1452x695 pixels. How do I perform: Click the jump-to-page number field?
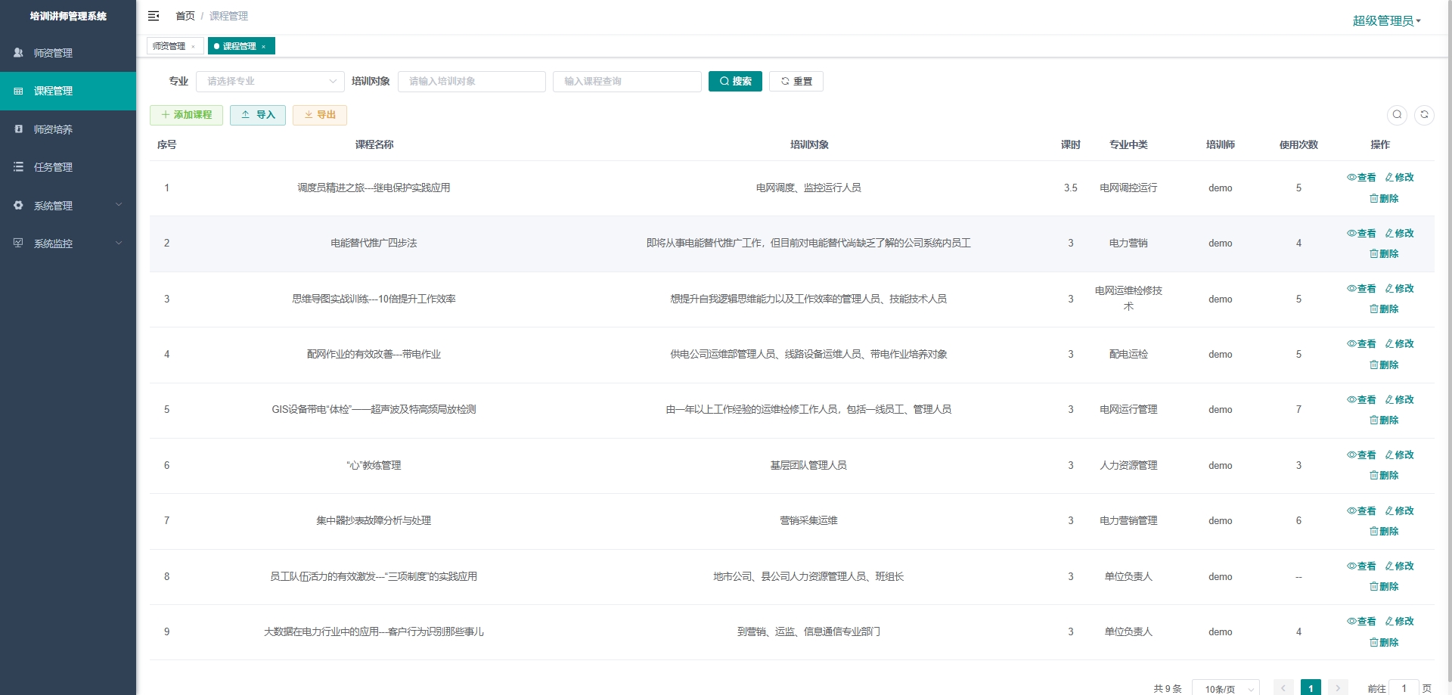point(1404,688)
